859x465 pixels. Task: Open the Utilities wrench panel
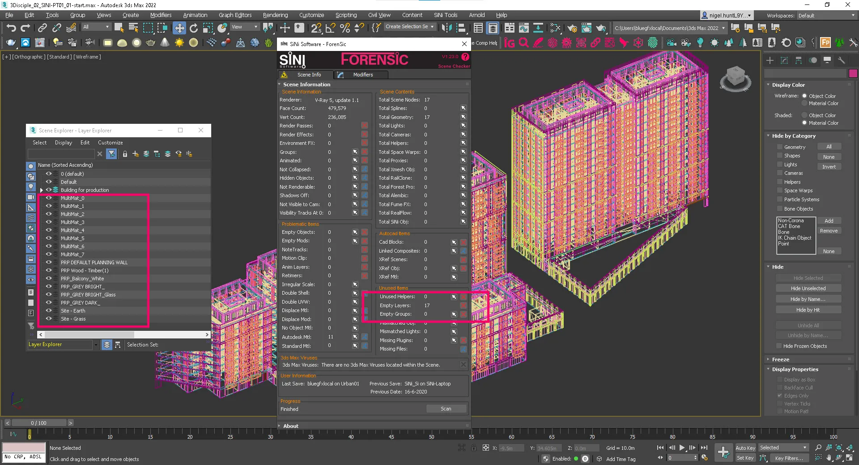pyautogui.click(x=842, y=60)
